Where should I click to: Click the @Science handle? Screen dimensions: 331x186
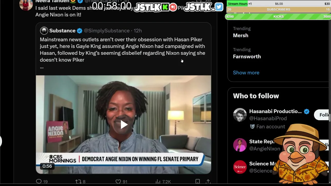click(x=261, y=171)
